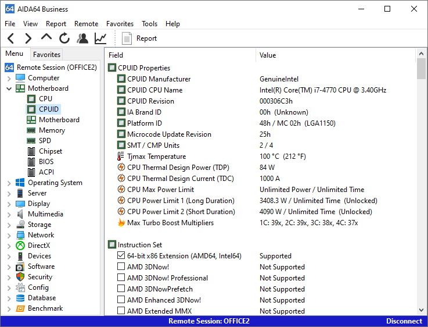Select the BIOS chip icon in sidebar

click(x=31, y=162)
